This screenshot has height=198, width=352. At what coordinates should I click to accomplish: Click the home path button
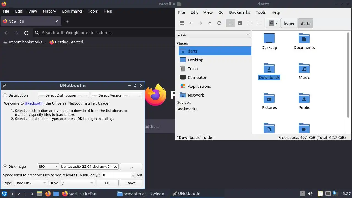click(289, 23)
